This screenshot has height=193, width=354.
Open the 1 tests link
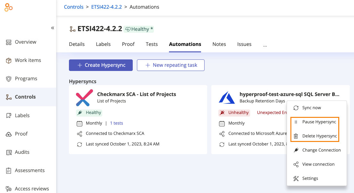[x=116, y=123]
